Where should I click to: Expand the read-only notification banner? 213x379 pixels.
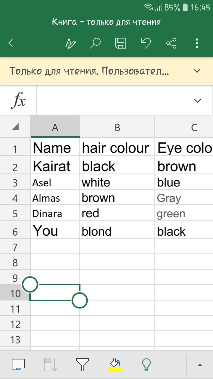(x=197, y=71)
